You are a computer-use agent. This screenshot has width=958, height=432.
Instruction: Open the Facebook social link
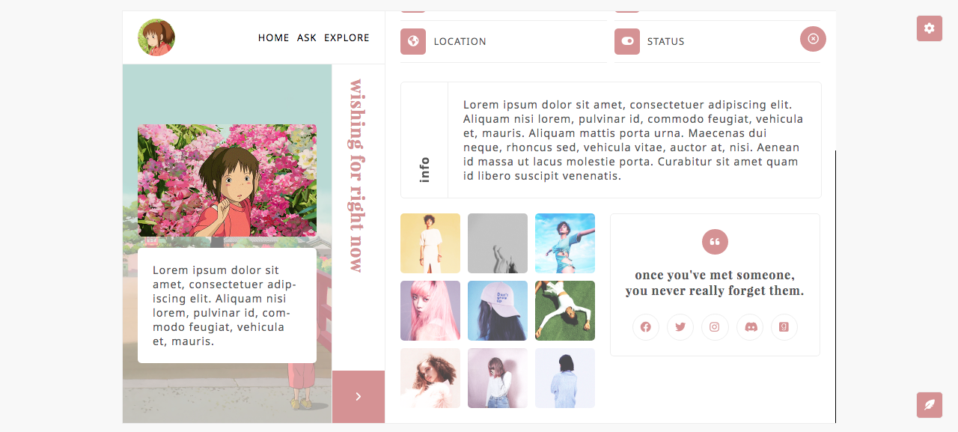(646, 327)
